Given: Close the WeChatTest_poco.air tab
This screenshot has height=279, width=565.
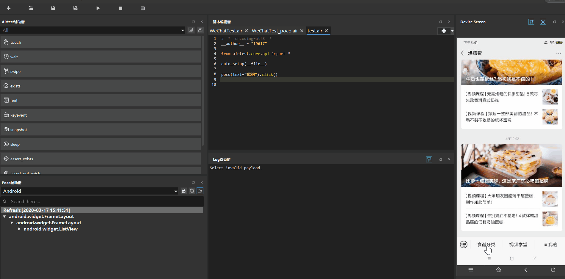Looking at the screenshot, I should point(302,31).
